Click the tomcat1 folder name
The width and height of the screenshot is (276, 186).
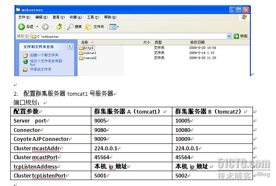(90, 53)
